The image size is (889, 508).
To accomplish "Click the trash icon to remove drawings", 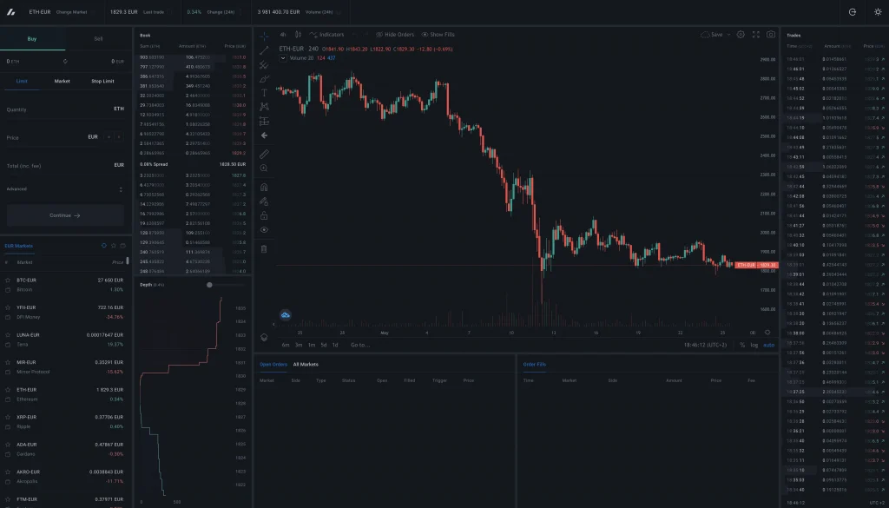I will pos(264,249).
